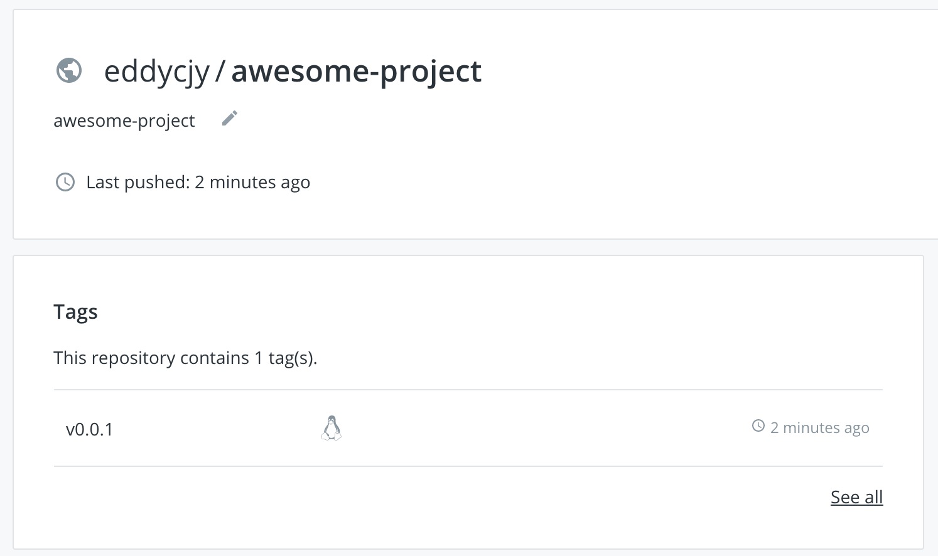938x556 pixels.
Task: Click the small clock icon in the tag row
Action: coord(758,426)
